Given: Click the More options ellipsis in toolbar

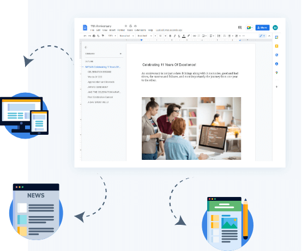Looking at the screenshot, I should [x=244, y=36].
